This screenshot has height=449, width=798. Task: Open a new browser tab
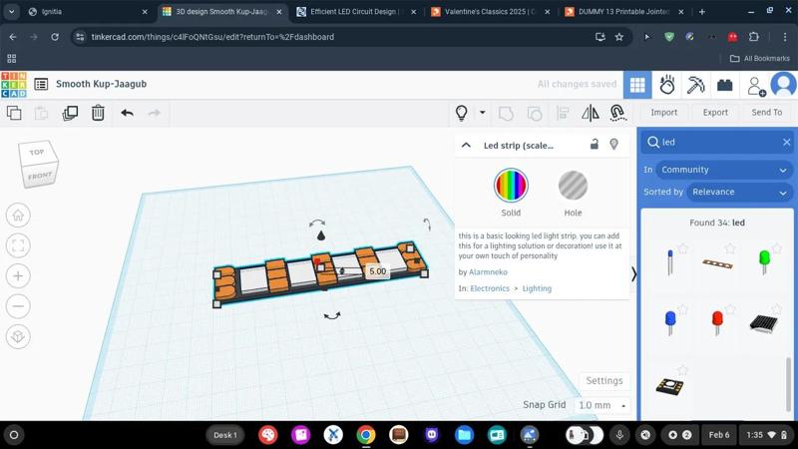tap(702, 12)
